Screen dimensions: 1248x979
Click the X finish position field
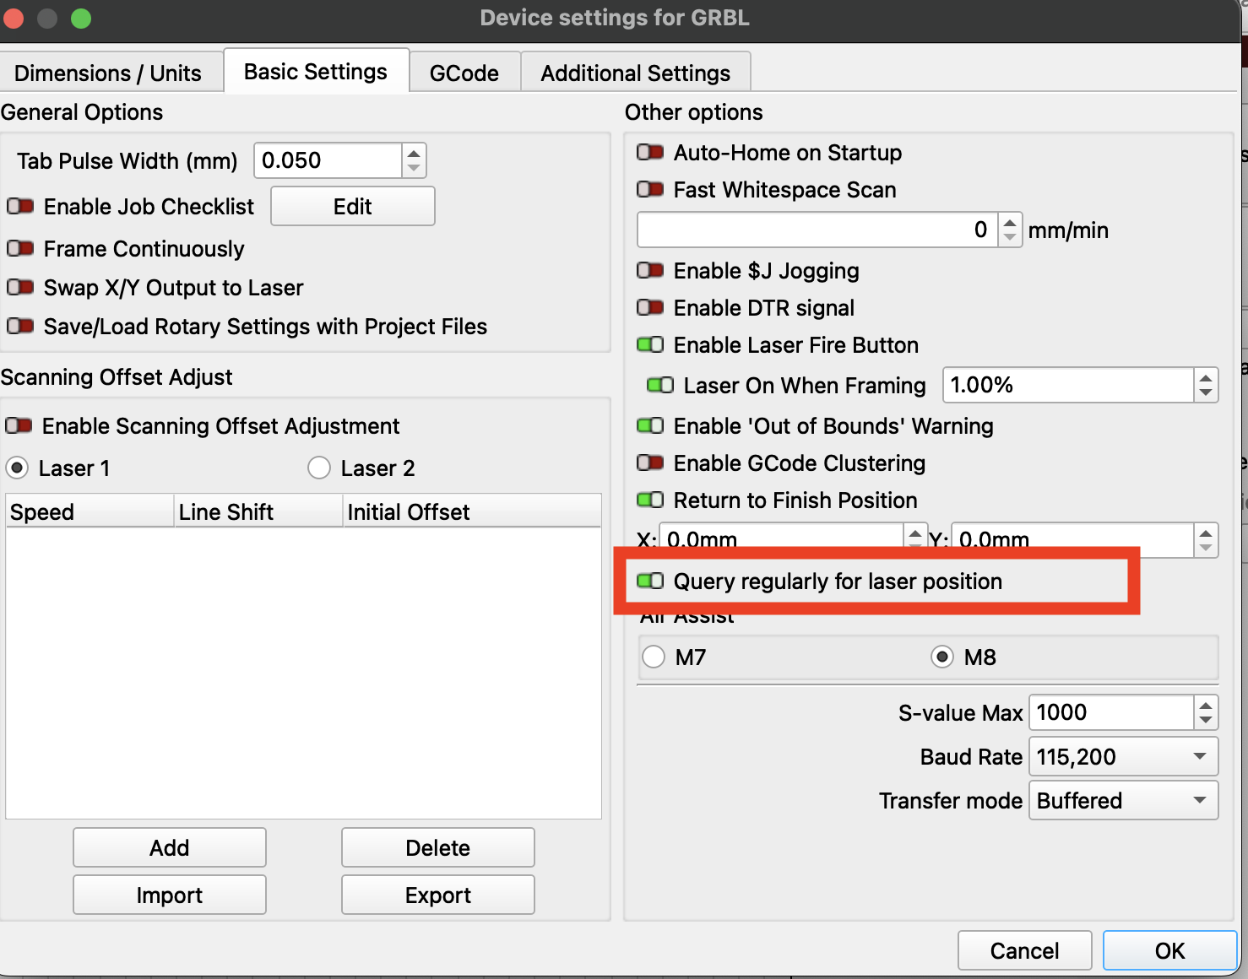pos(782,538)
